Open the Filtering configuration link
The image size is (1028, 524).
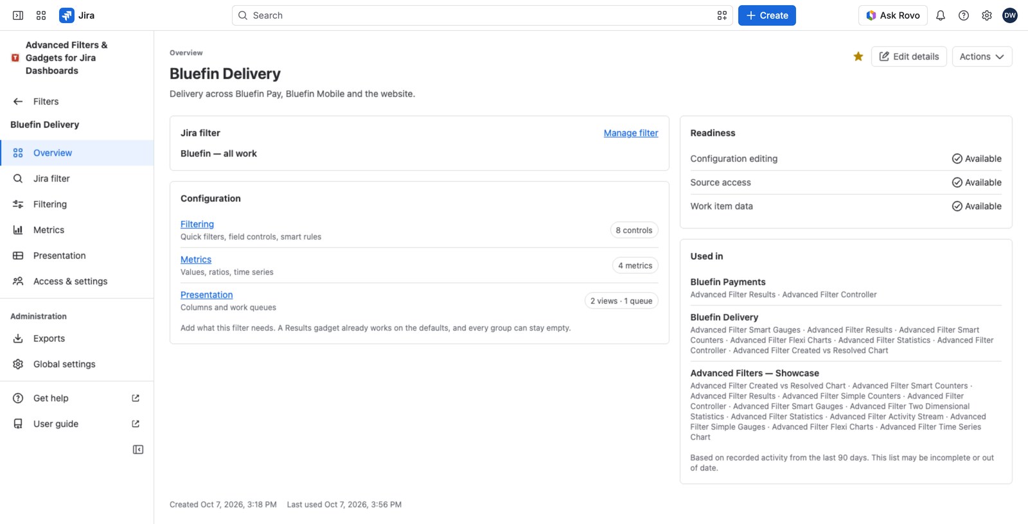[x=197, y=224]
